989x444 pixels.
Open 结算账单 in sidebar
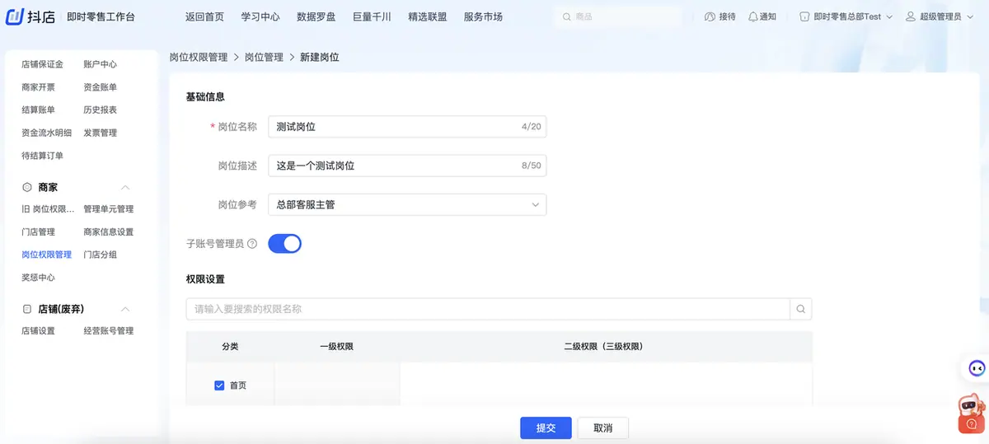38,110
